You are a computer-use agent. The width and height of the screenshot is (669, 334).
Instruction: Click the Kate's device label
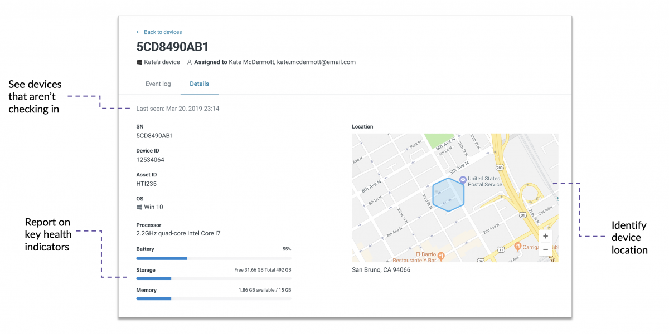[x=162, y=62]
